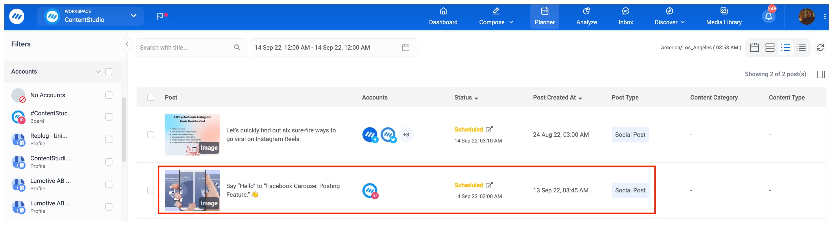Switch to calendar view icon
Screen dimensions: 833x225
click(x=754, y=48)
